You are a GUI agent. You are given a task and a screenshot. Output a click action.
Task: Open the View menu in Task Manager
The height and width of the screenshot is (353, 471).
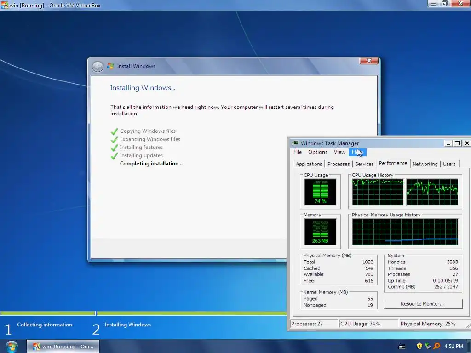point(339,152)
